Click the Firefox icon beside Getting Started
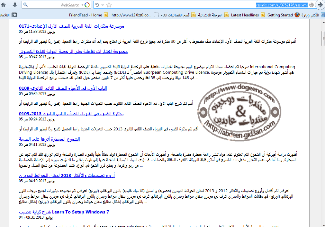This screenshot has height=227, width=325. (297, 15)
